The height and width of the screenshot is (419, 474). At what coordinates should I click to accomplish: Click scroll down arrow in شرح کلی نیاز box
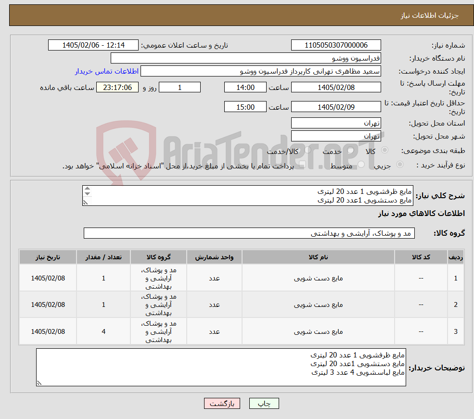(88, 194)
